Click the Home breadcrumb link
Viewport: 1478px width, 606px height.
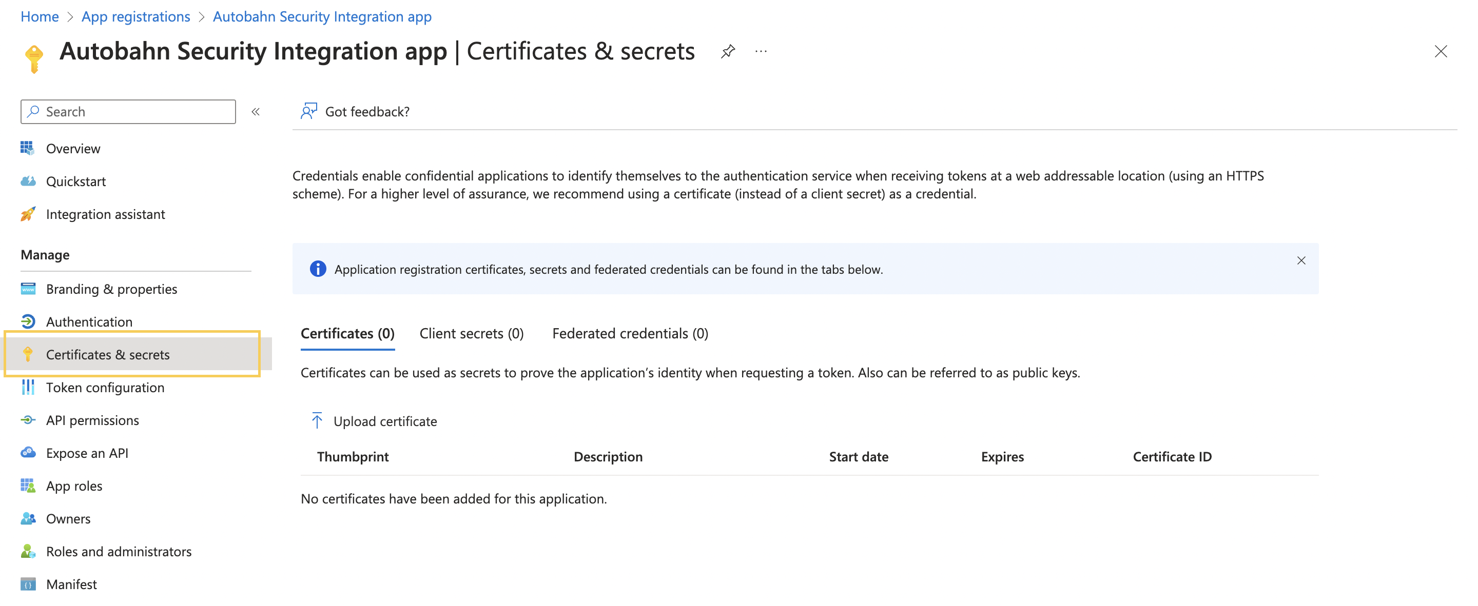point(40,16)
